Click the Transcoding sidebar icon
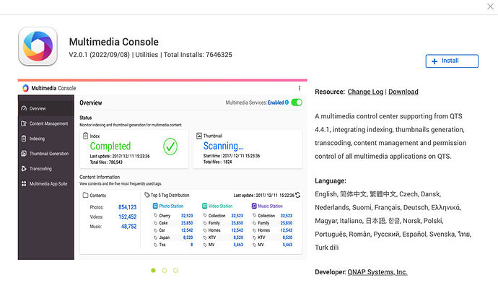This screenshot has height=301, width=498. click(x=24, y=169)
